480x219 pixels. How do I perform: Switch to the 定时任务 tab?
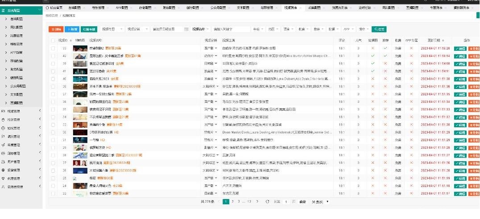[x=364, y=8]
